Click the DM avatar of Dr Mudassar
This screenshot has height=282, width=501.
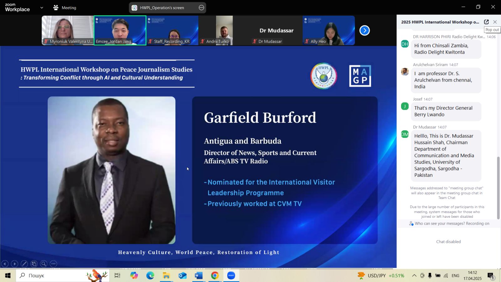[405, 134]
